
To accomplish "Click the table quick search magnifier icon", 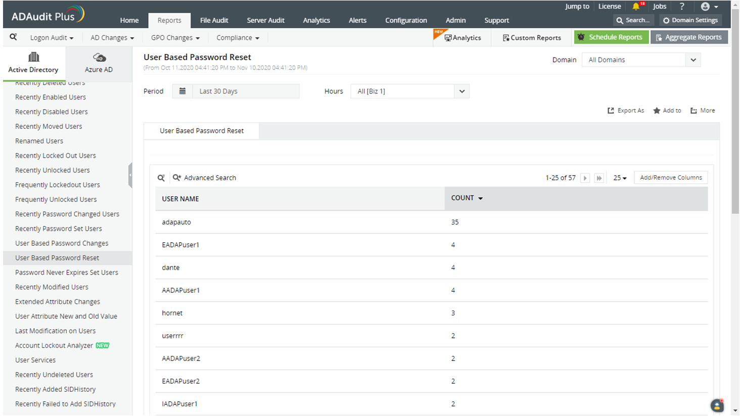I will coord(161,178).
